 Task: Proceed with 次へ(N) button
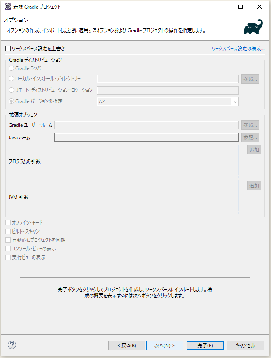165,346
